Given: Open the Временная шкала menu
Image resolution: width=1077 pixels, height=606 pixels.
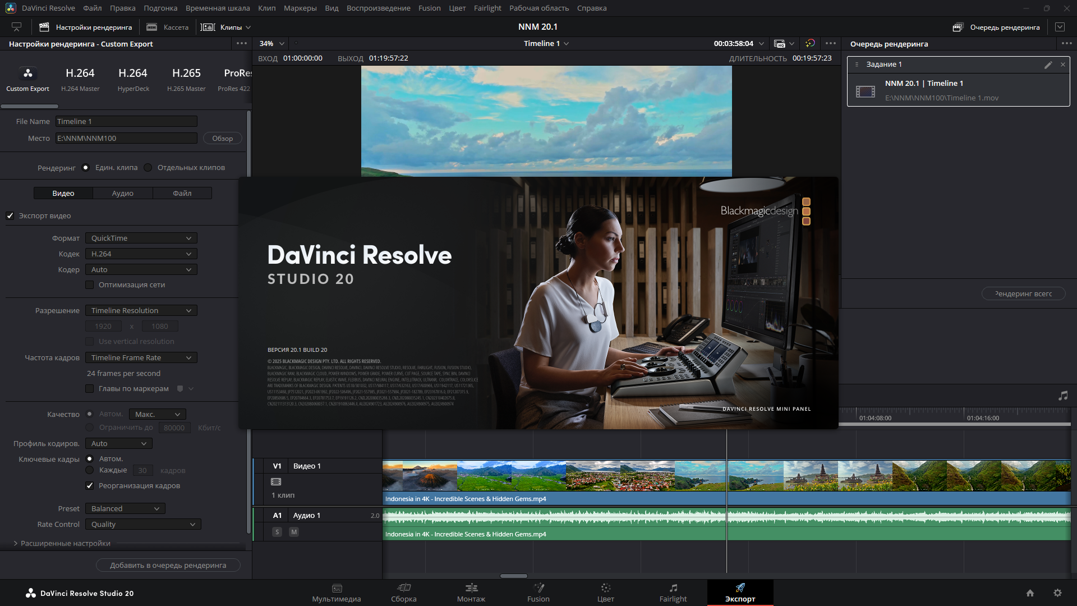Looking at the screenshot, I should pos(218,8).
